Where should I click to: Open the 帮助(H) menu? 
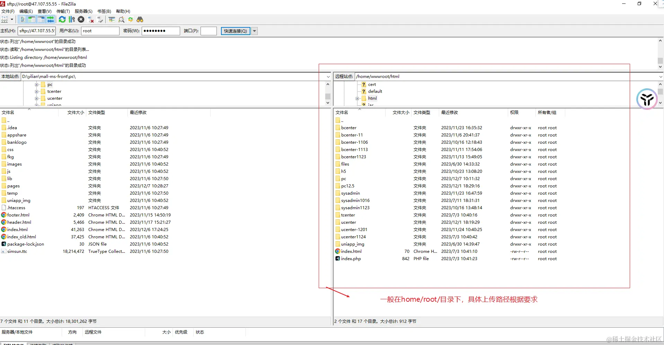point(123,11)
